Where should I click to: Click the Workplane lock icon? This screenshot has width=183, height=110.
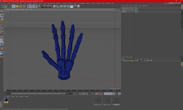tap(2, 53)
